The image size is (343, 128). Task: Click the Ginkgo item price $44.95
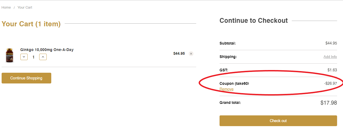(179, 53)
